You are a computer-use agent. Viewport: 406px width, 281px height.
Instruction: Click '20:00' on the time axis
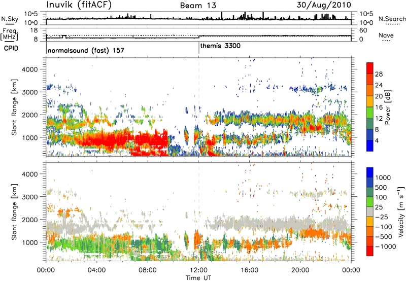[x=300, y=270]
